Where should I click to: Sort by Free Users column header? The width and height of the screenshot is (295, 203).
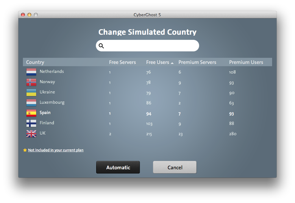pyautogui.click(x=158, y=62)
